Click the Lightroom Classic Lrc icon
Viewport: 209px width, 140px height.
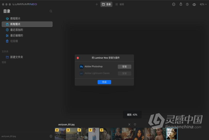[82, 73]
